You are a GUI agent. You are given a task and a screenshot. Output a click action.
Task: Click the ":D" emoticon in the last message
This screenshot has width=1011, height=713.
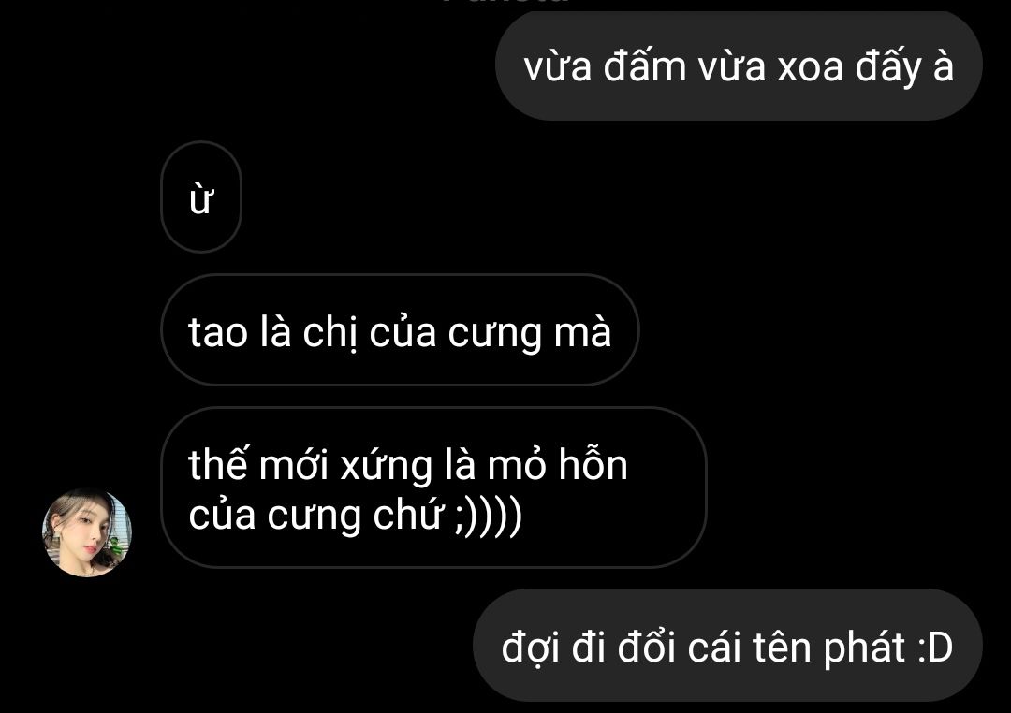coord(934,648)
